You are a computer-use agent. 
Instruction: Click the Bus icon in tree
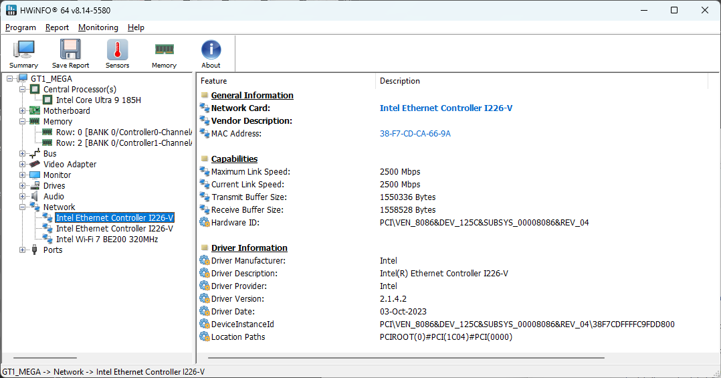[x=35, y=154]
